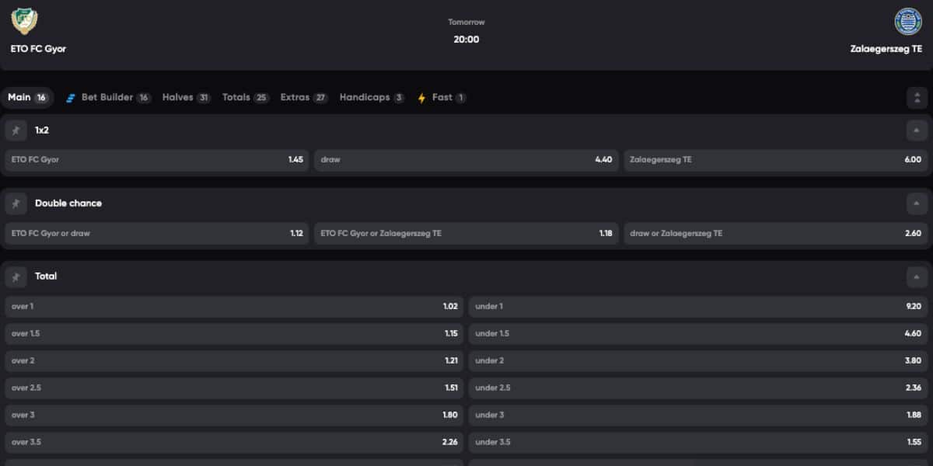Collapse the Total section
The width and height of the screenshot is (933, 466).
click(917, 276)
